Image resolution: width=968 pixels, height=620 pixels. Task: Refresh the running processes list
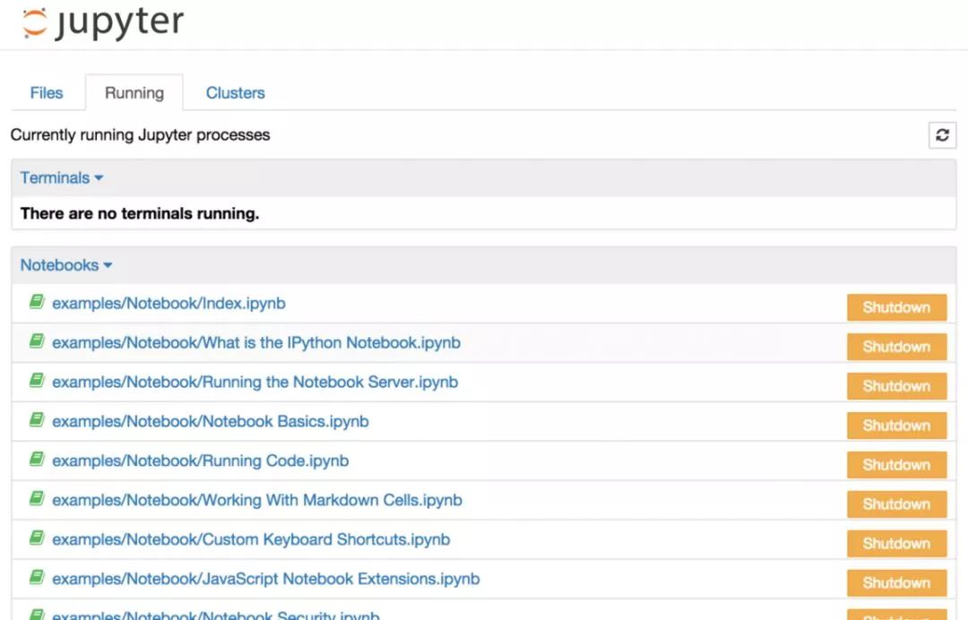(x=942, y=135)
